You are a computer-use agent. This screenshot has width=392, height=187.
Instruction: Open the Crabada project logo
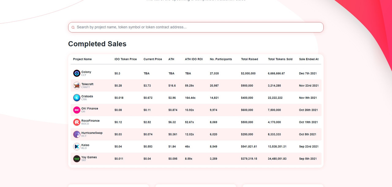77,98
